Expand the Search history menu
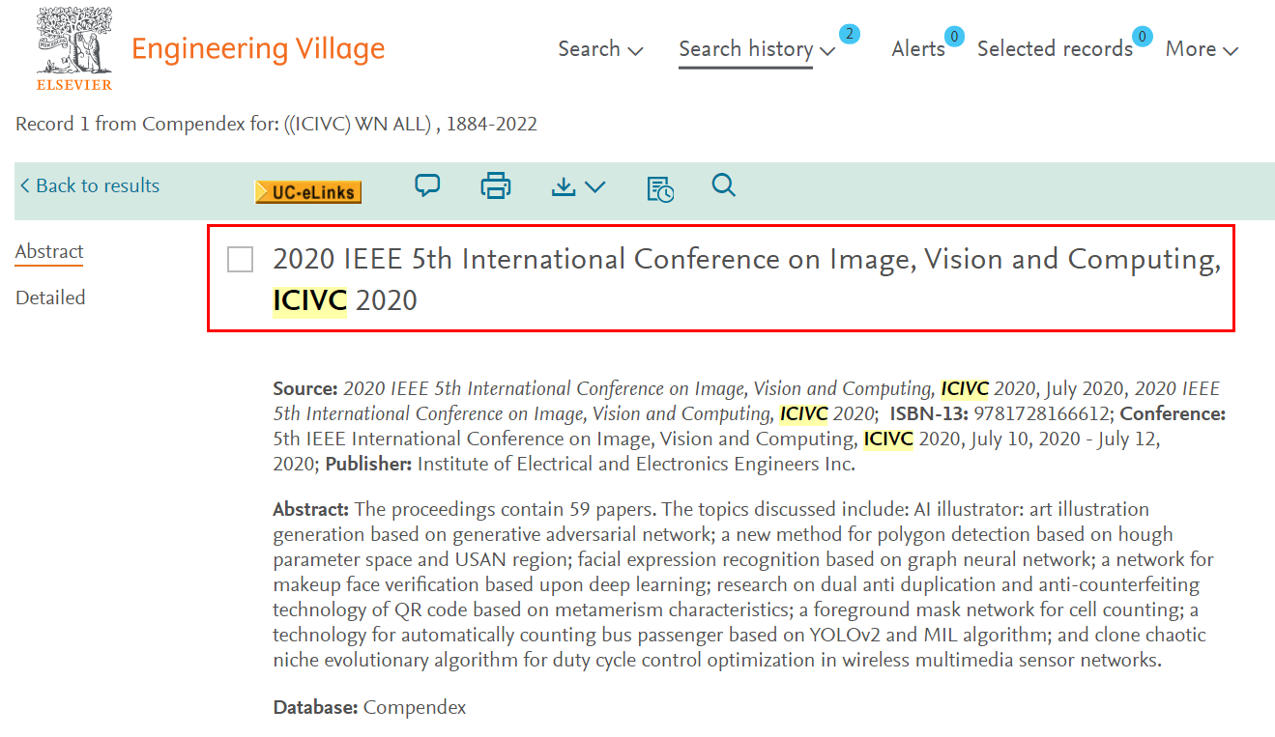1275x737 pixels. 757,49
